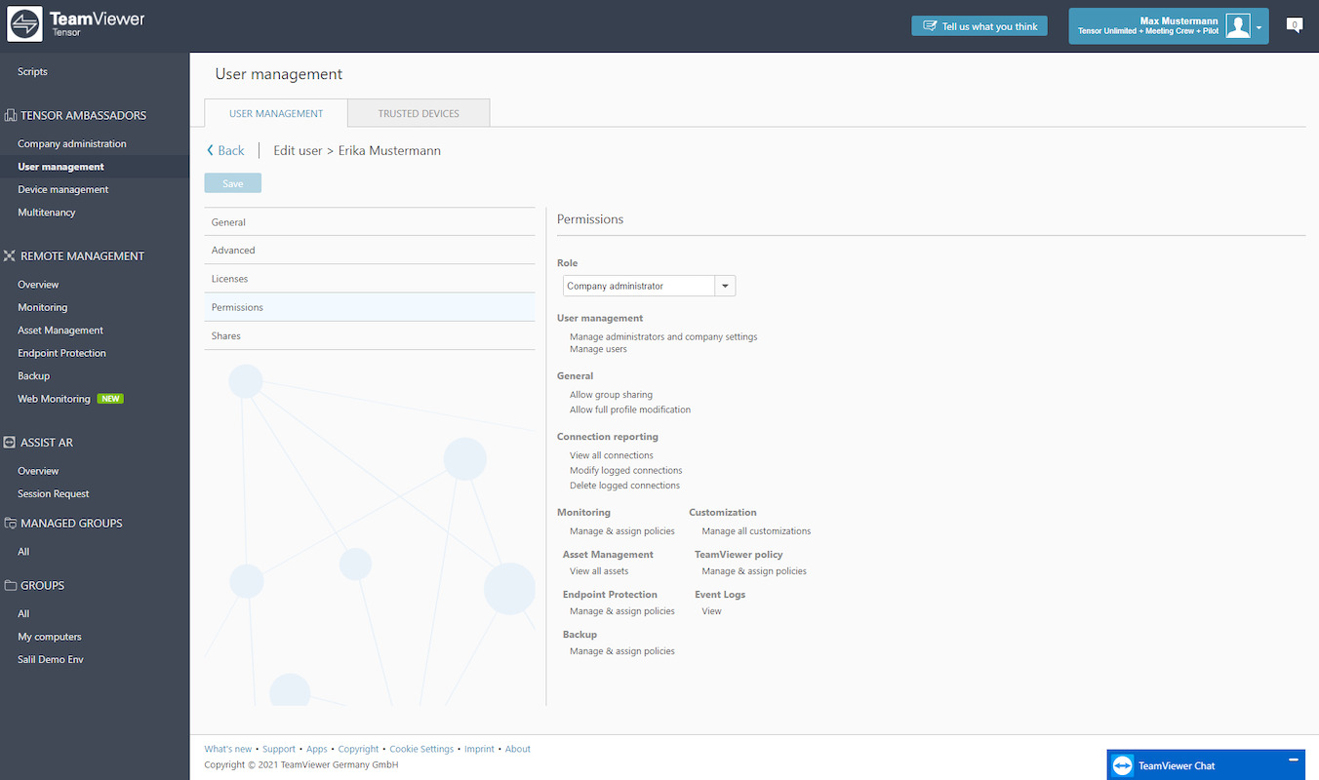Open the Advanced settings section
The width and height of the screenshot is (1319, 780).
[370, 251]
